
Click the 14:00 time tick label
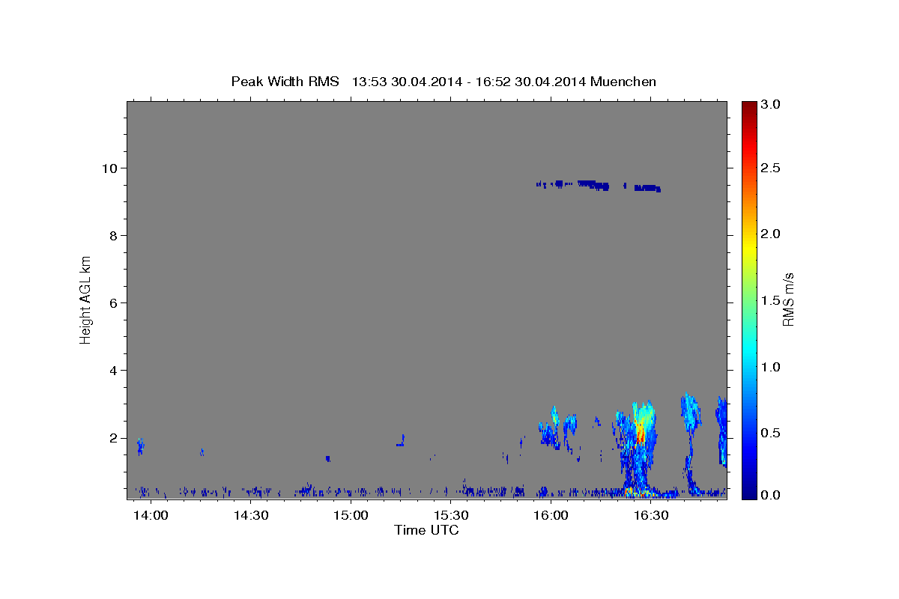151,516
